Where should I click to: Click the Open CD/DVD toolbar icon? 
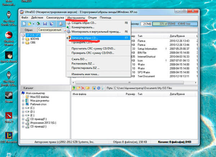pyautogui.click(x=39, y=24)
